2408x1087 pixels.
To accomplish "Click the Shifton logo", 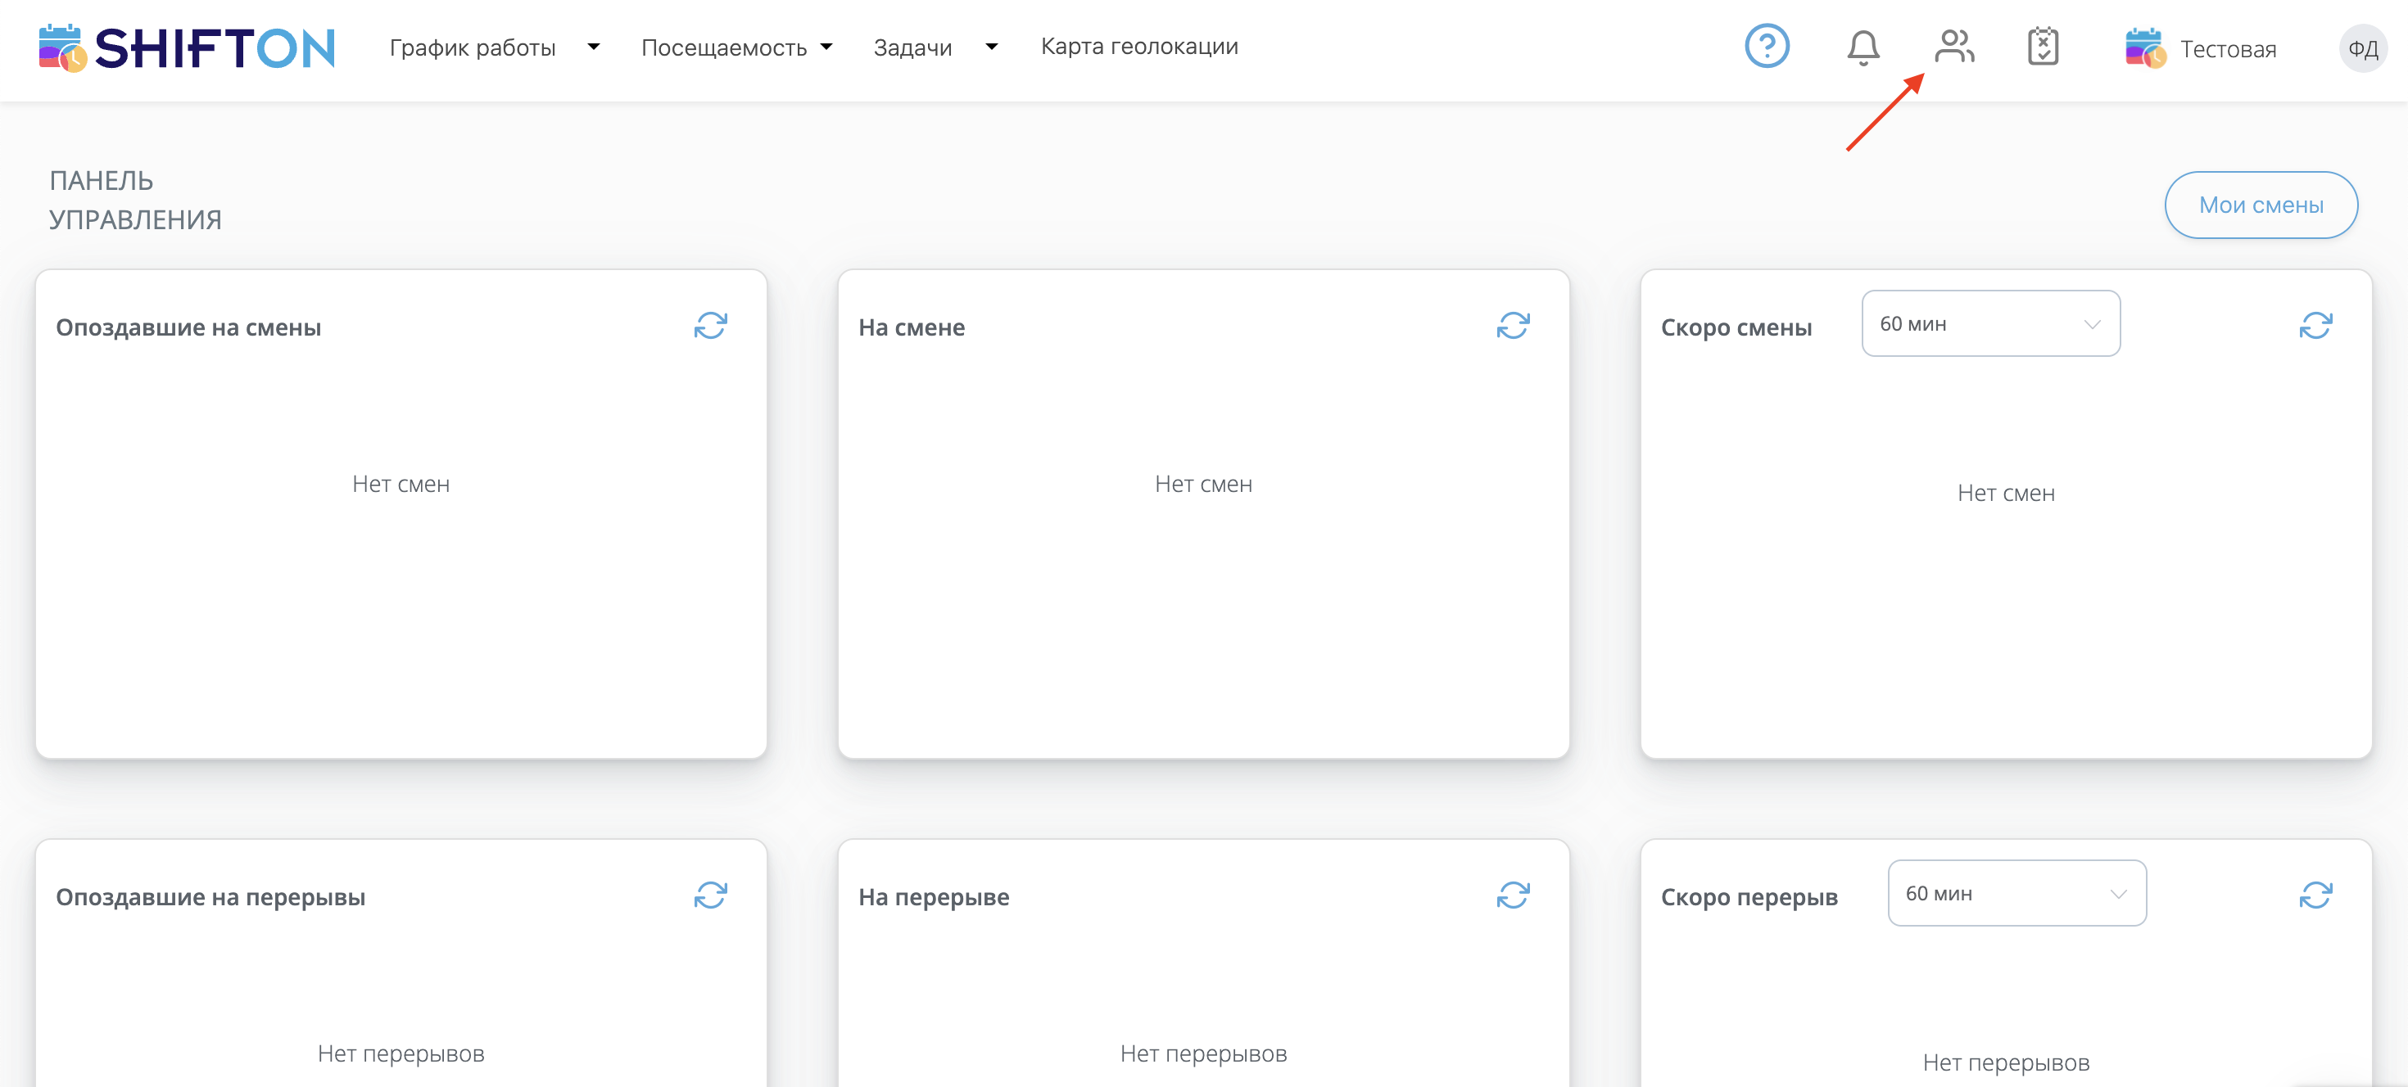I will 186,47.
